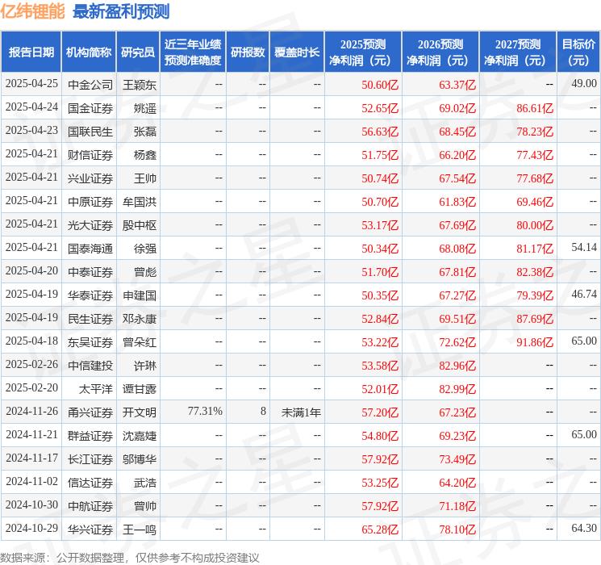The image size is (601, 565).
Task: Click analyst 武浩
Action: point(145,483)
